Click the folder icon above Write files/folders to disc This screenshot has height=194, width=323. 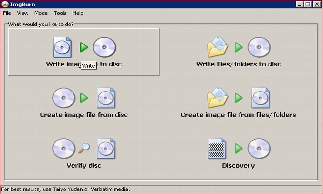(218, 47)
